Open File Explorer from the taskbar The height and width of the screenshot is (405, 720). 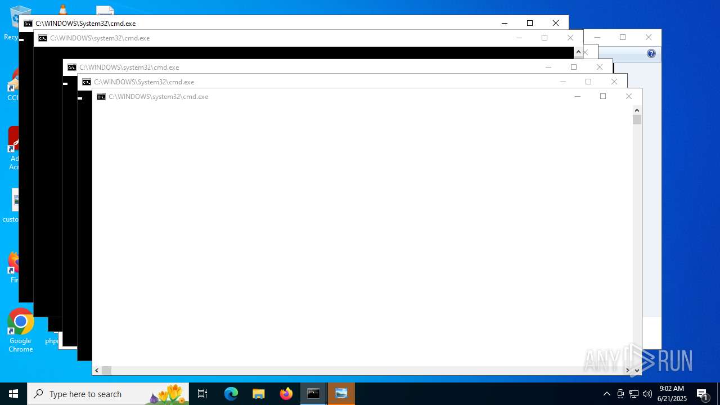259,394
